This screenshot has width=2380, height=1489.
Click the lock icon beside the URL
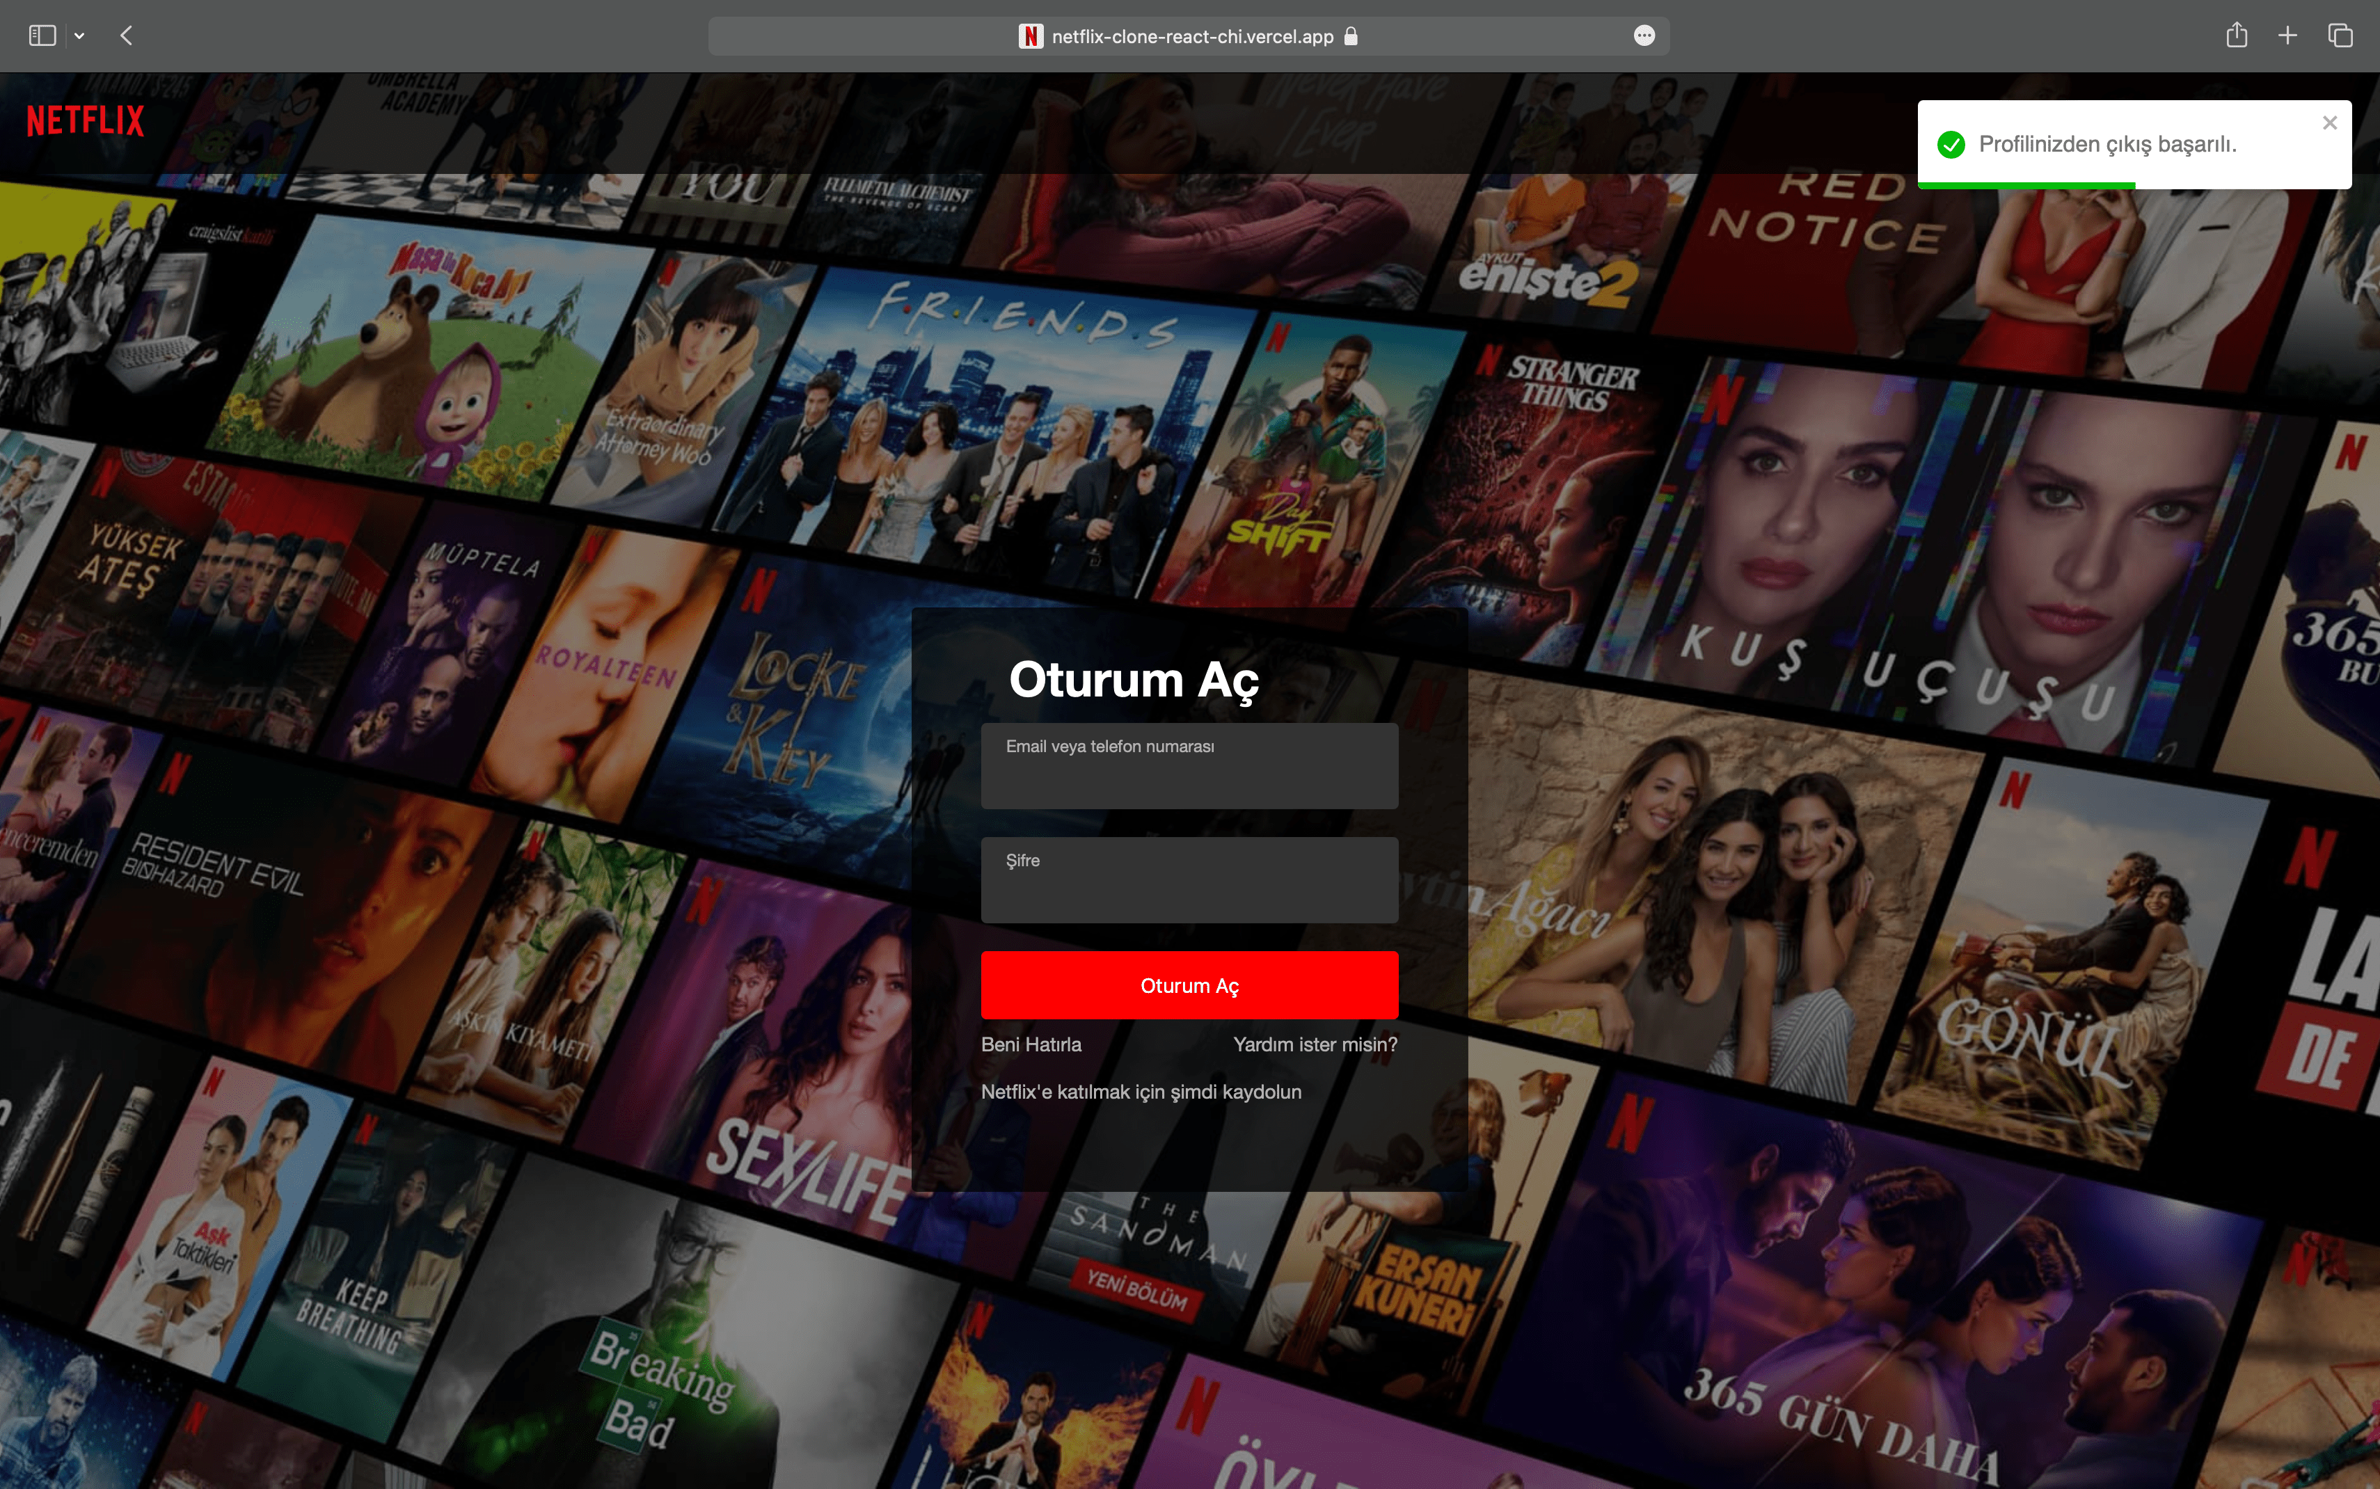click(x=1351, y=36)
